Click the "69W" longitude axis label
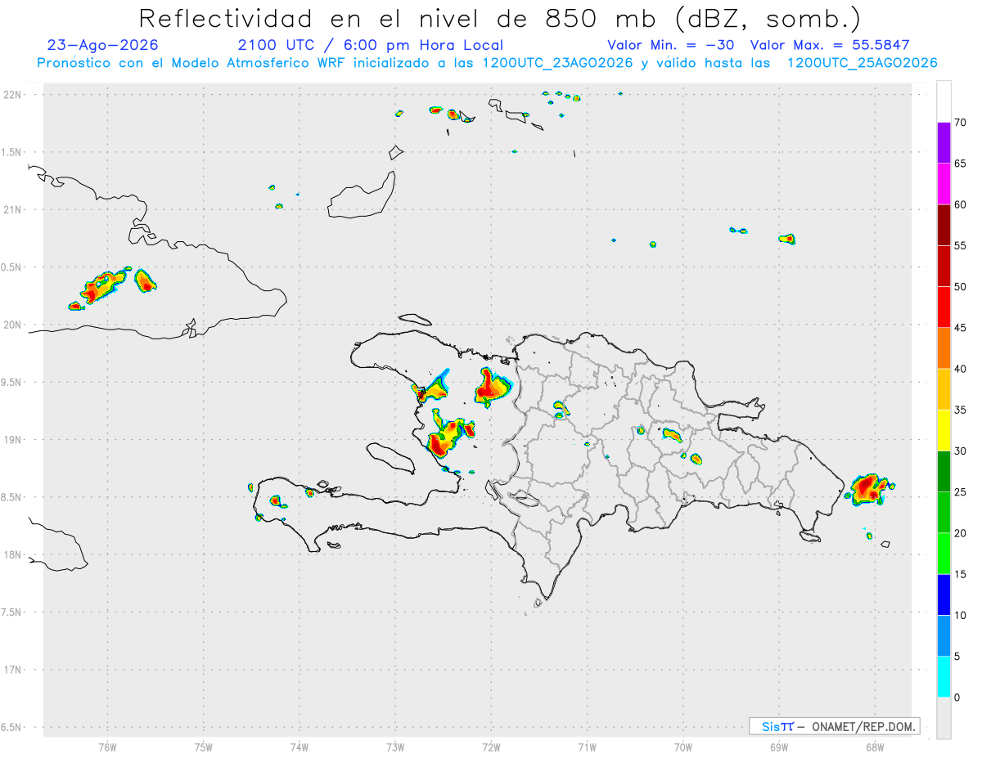Viewport: 982px width, 758px height. (x=779, y=747)
